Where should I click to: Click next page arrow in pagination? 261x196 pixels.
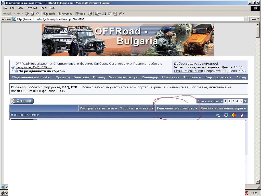241,101
